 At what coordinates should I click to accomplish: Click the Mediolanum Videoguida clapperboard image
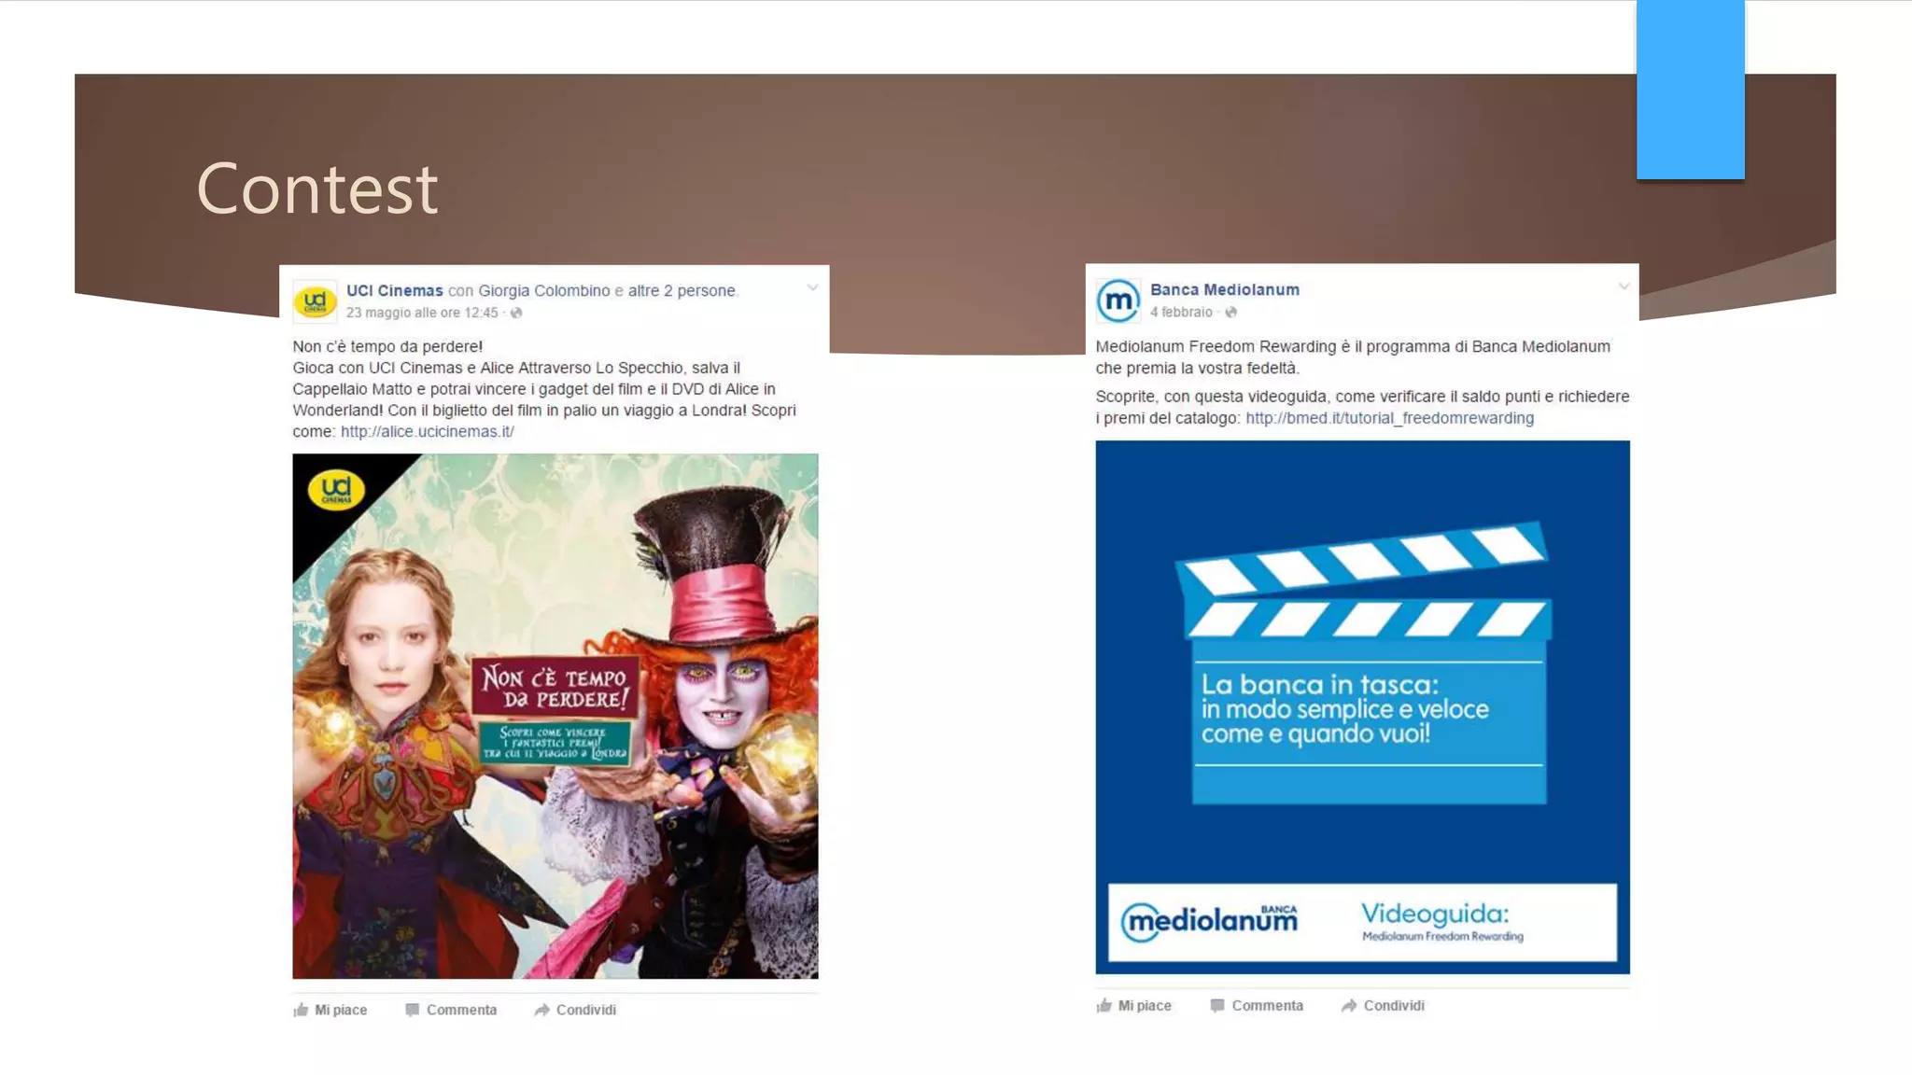tap(1362, 706)
